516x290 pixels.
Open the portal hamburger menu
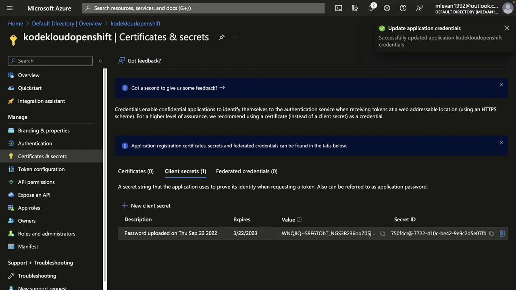click(x=10, y=8)
